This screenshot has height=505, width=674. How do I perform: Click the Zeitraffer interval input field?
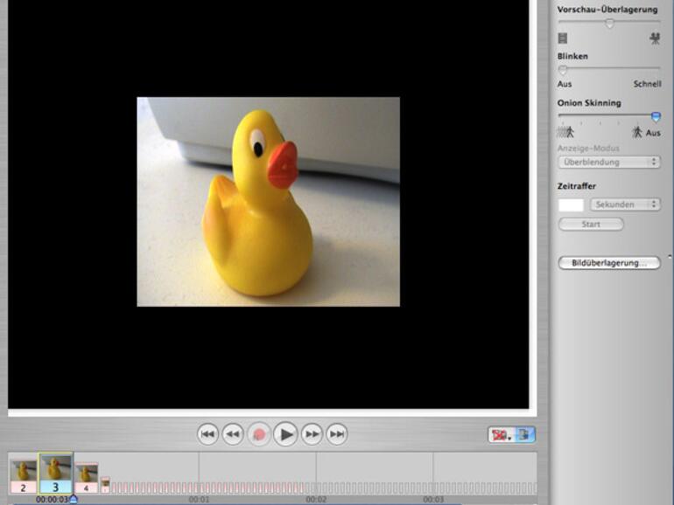pyautogui.click(x=571, y=205)
